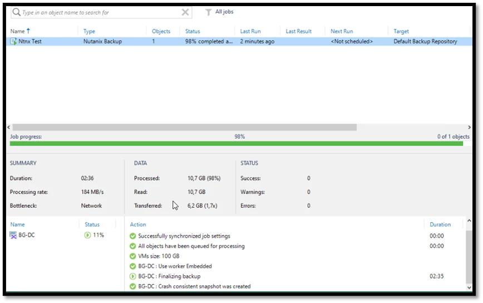Viewport: 483px width, 303px height.
Task: Click the action log scrollbar up arrow
Action: click(469, 221)
